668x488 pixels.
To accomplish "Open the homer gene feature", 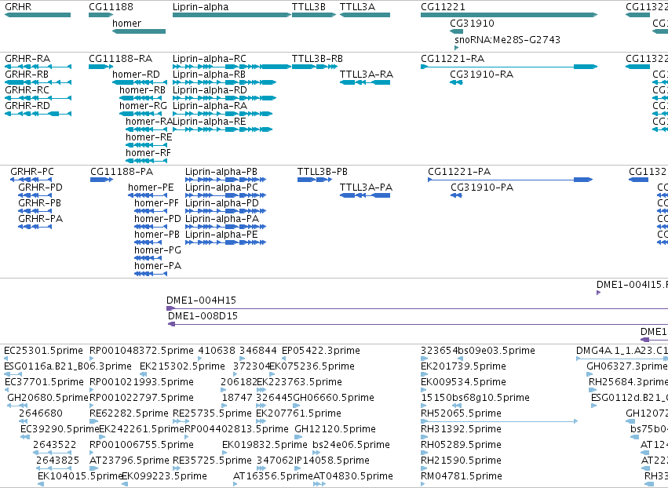I will tap(139, 31).
